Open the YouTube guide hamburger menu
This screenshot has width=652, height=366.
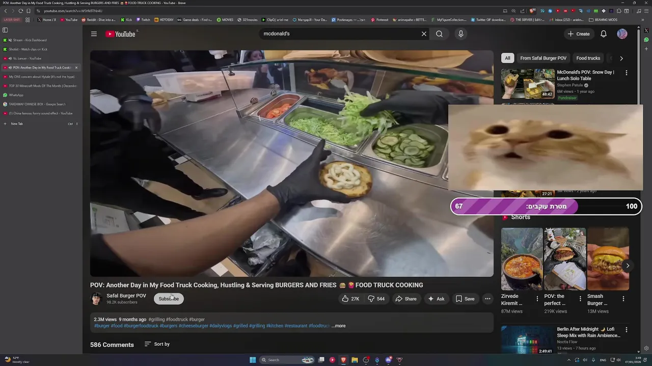coord(94,34)
